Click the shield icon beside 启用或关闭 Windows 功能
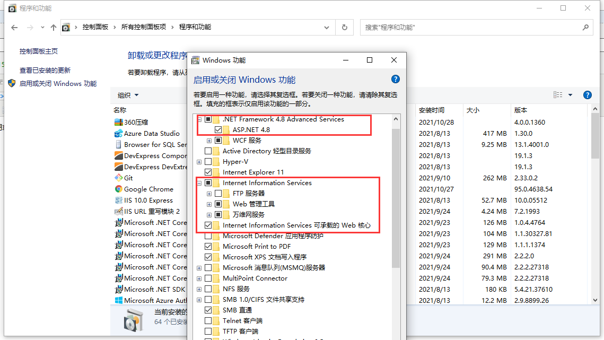 pos(12,83)
